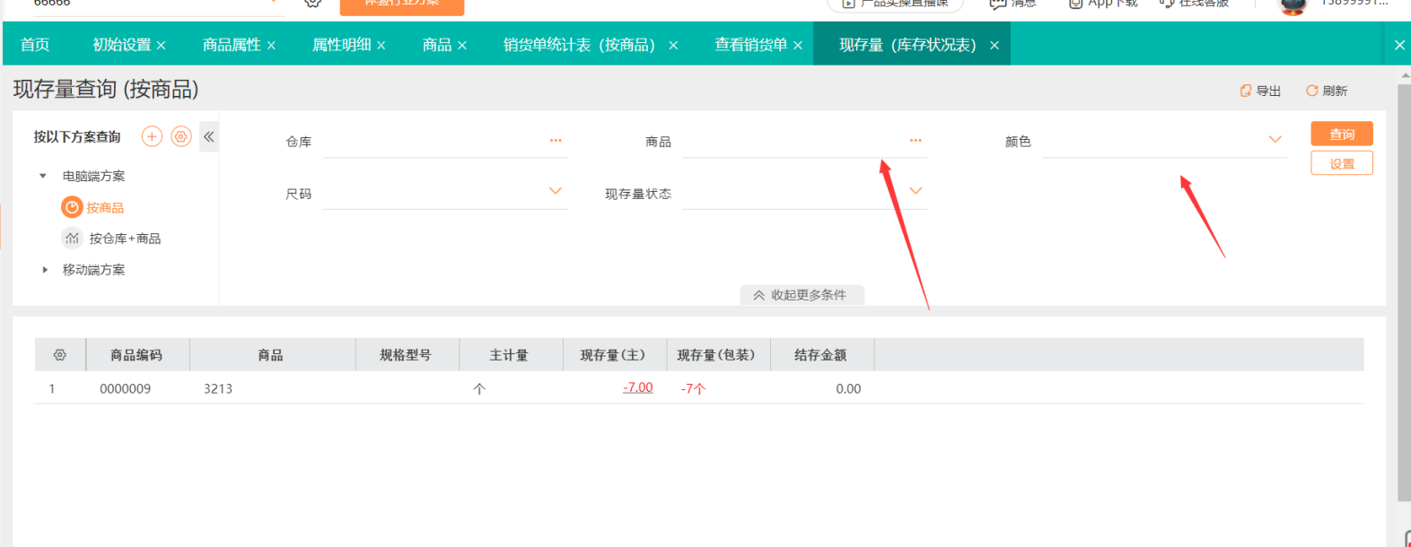This screenshot has width=1411, height=547.
Task: Open the 现存量状态 dropdown
Action: pos(916,191)
